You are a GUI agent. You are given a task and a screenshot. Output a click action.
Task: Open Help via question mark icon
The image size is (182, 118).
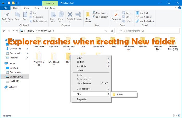(x=180, y=8)
